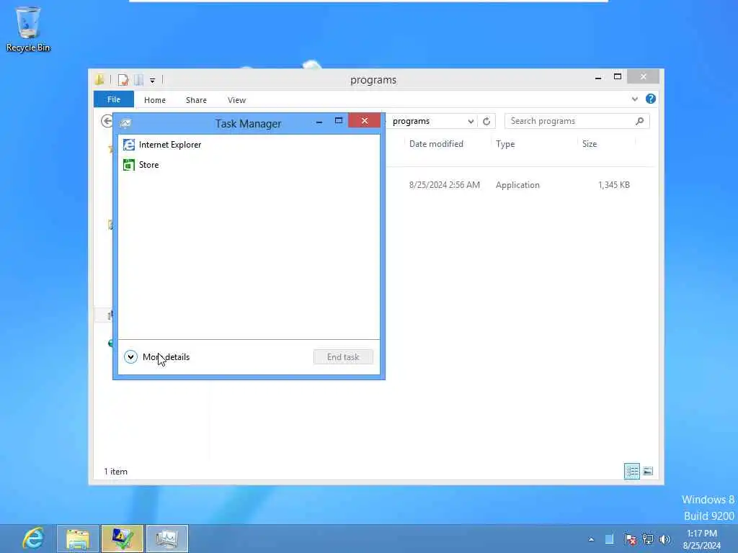Click New folder icon in quick access toolbar
The image size is (738, 553).
click(x=138, y=80)
